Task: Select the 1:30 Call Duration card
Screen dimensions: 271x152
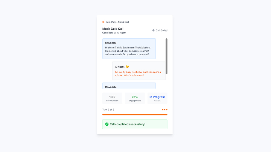Action: pos(112,98)
